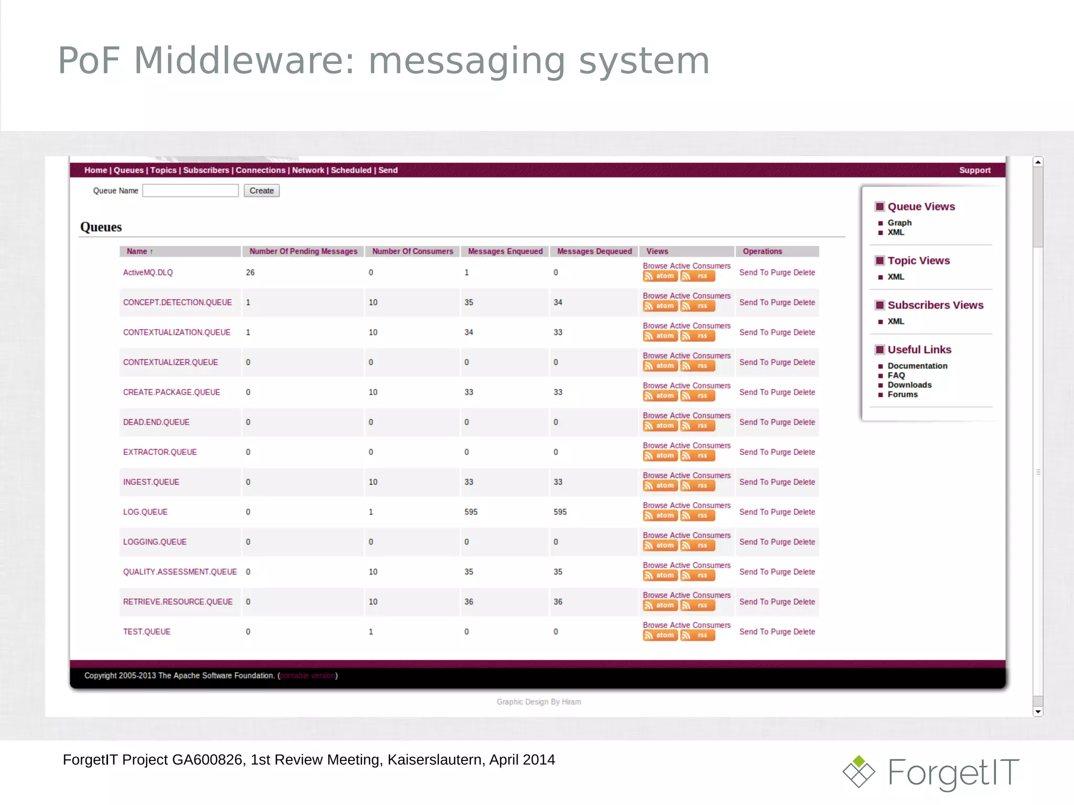Purge the RETRIEVE.RESOURCE.QUEUE
The height and width of the screenshot is (805, 1074).
(781, 602)
